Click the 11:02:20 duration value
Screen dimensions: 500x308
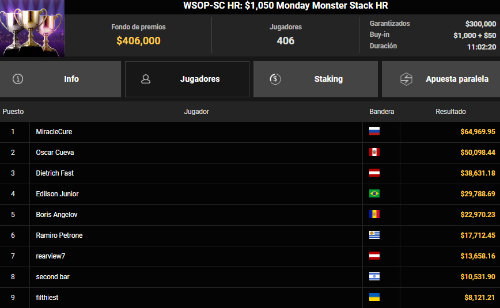tap(482, 47)
